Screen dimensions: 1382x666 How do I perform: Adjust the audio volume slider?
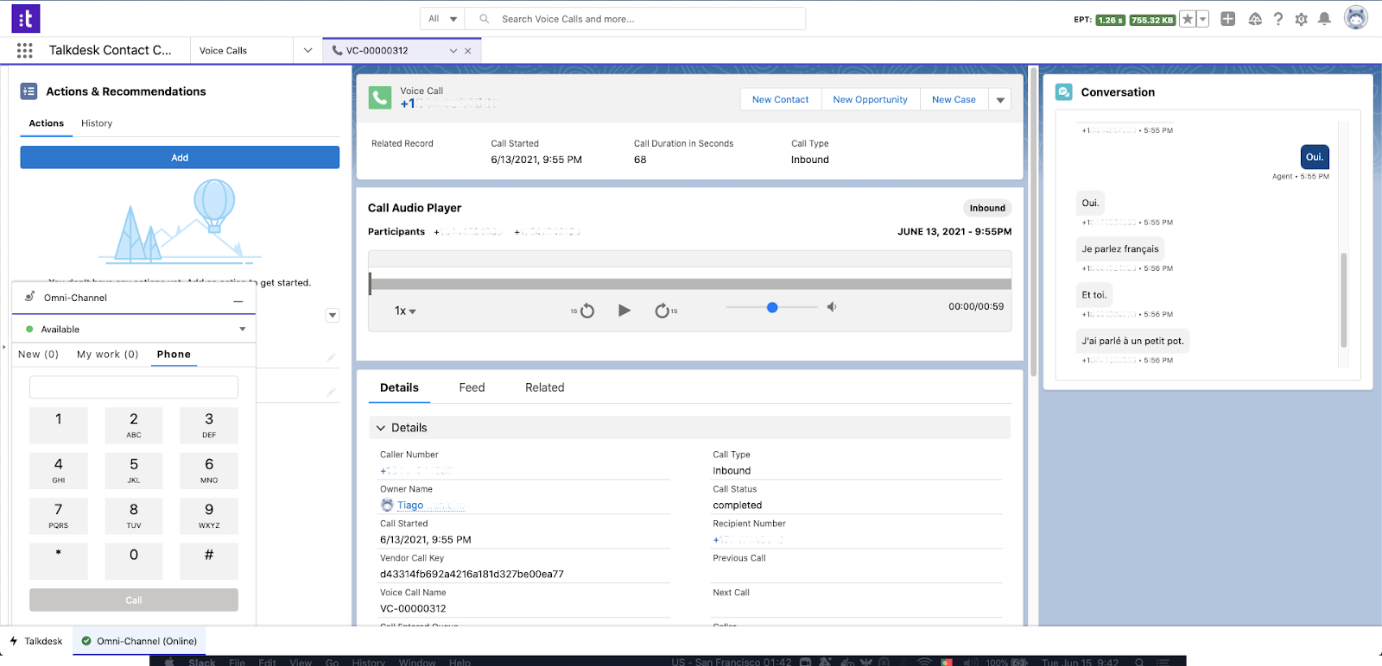pos(772,307)
